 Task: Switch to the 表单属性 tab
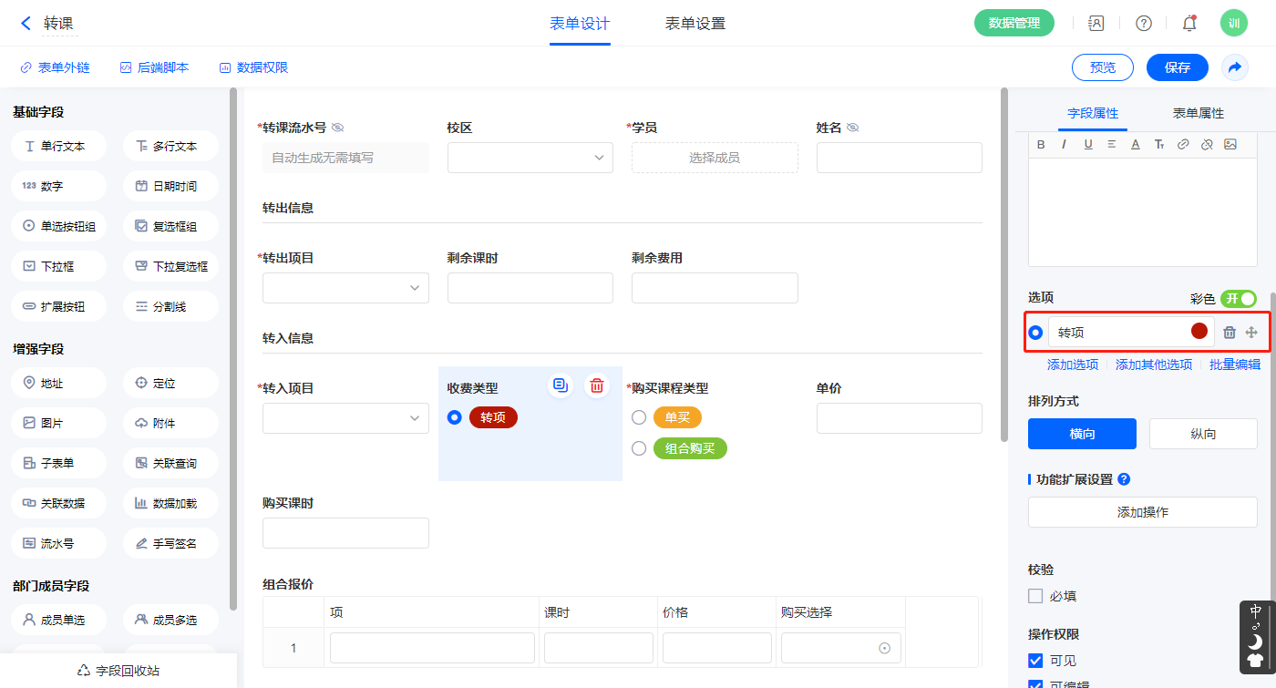click(x=1198, y=113)
